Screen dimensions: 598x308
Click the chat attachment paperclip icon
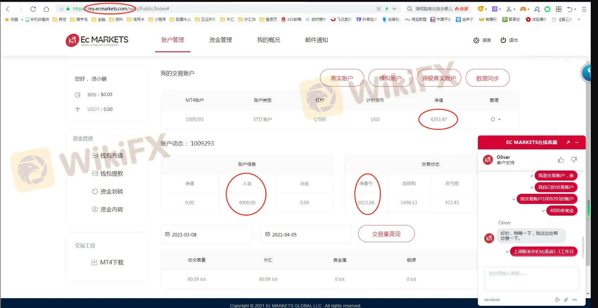click(566, 300)
